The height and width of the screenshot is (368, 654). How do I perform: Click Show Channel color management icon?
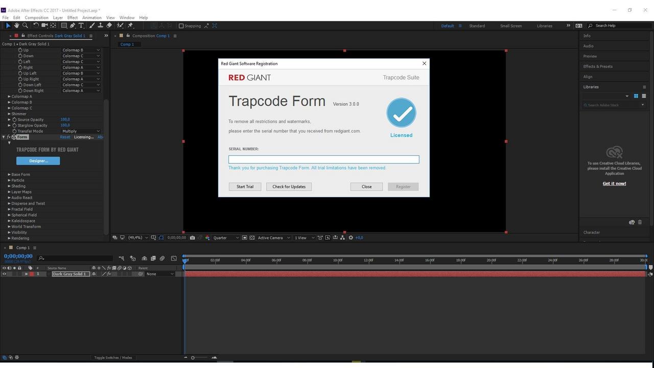point(207,238)
